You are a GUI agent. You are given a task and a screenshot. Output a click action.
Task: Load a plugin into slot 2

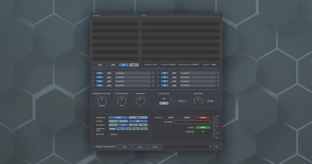[109, 77]
